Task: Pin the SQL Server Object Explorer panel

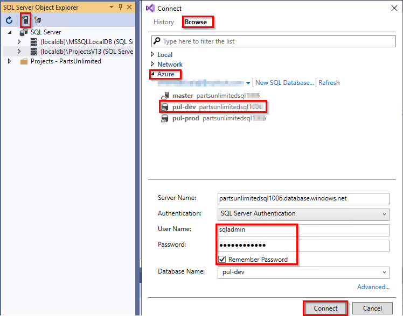Action: pos(120,7)
